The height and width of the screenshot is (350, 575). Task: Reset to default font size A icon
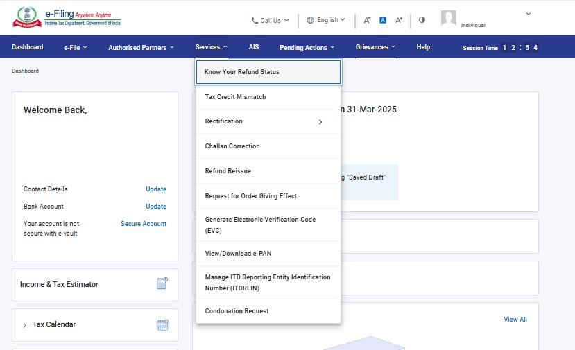click(x=382, y=20)
